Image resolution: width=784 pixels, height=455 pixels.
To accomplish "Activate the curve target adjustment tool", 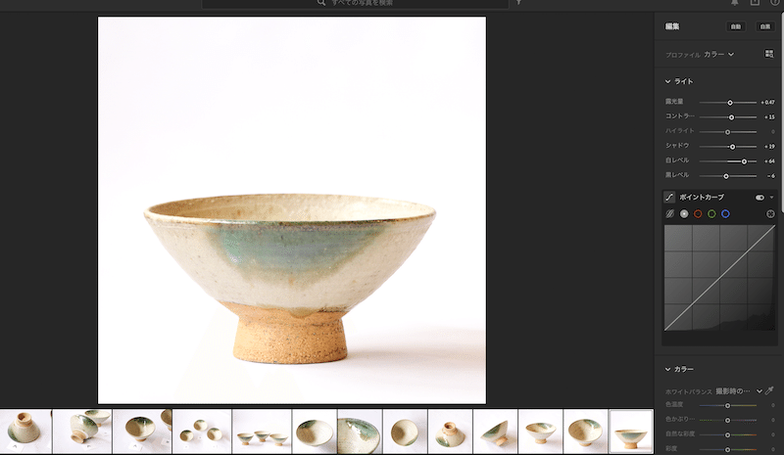I will [x=770, y=213].
